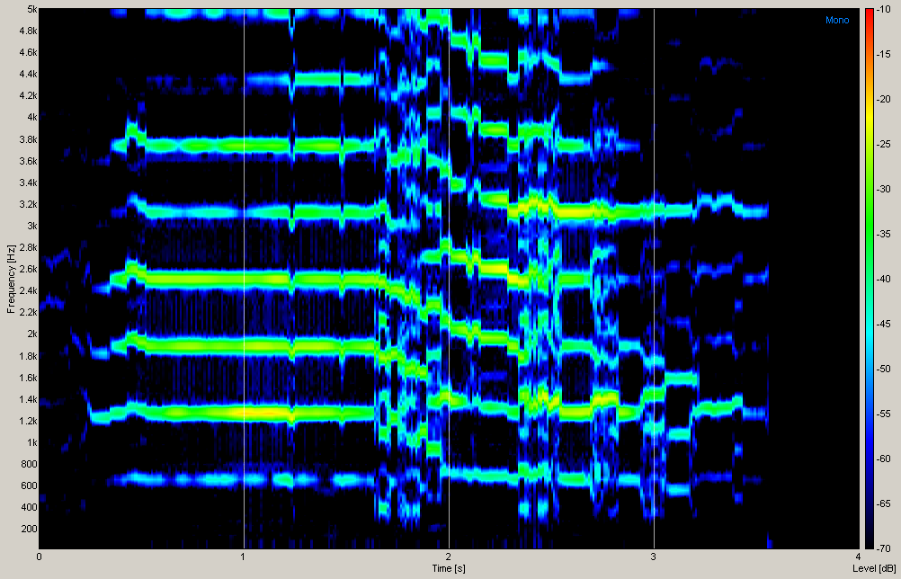
Task: Select the 2.2k frequency tick label
Action: click(x=28, y=312)
